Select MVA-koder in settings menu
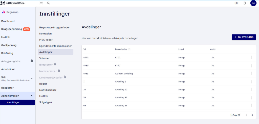This screenshot has width=259, height=124. coord(46,40)
